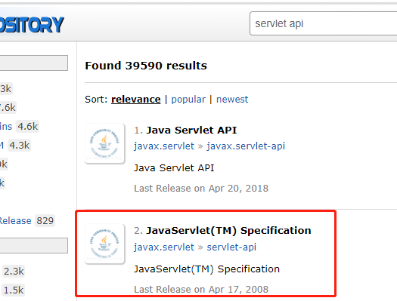This screenshot has width=397, height=301.
Task: Open javax.servlet group link in result 2
Action: [164, 247]
